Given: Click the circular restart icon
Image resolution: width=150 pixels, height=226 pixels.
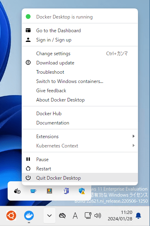Looking at the screenshot, I should coord(28,168).
